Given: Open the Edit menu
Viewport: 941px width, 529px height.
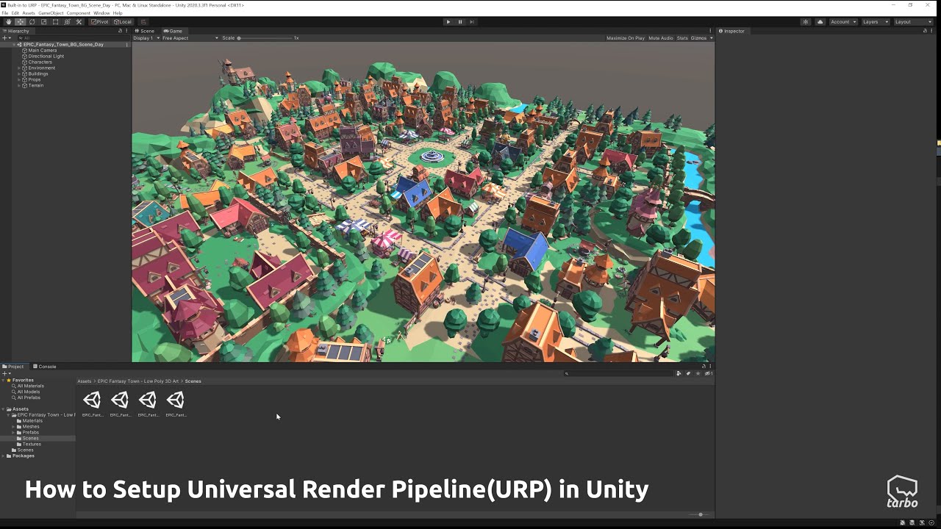Looking at the screenshot, I should click(15, 13).
